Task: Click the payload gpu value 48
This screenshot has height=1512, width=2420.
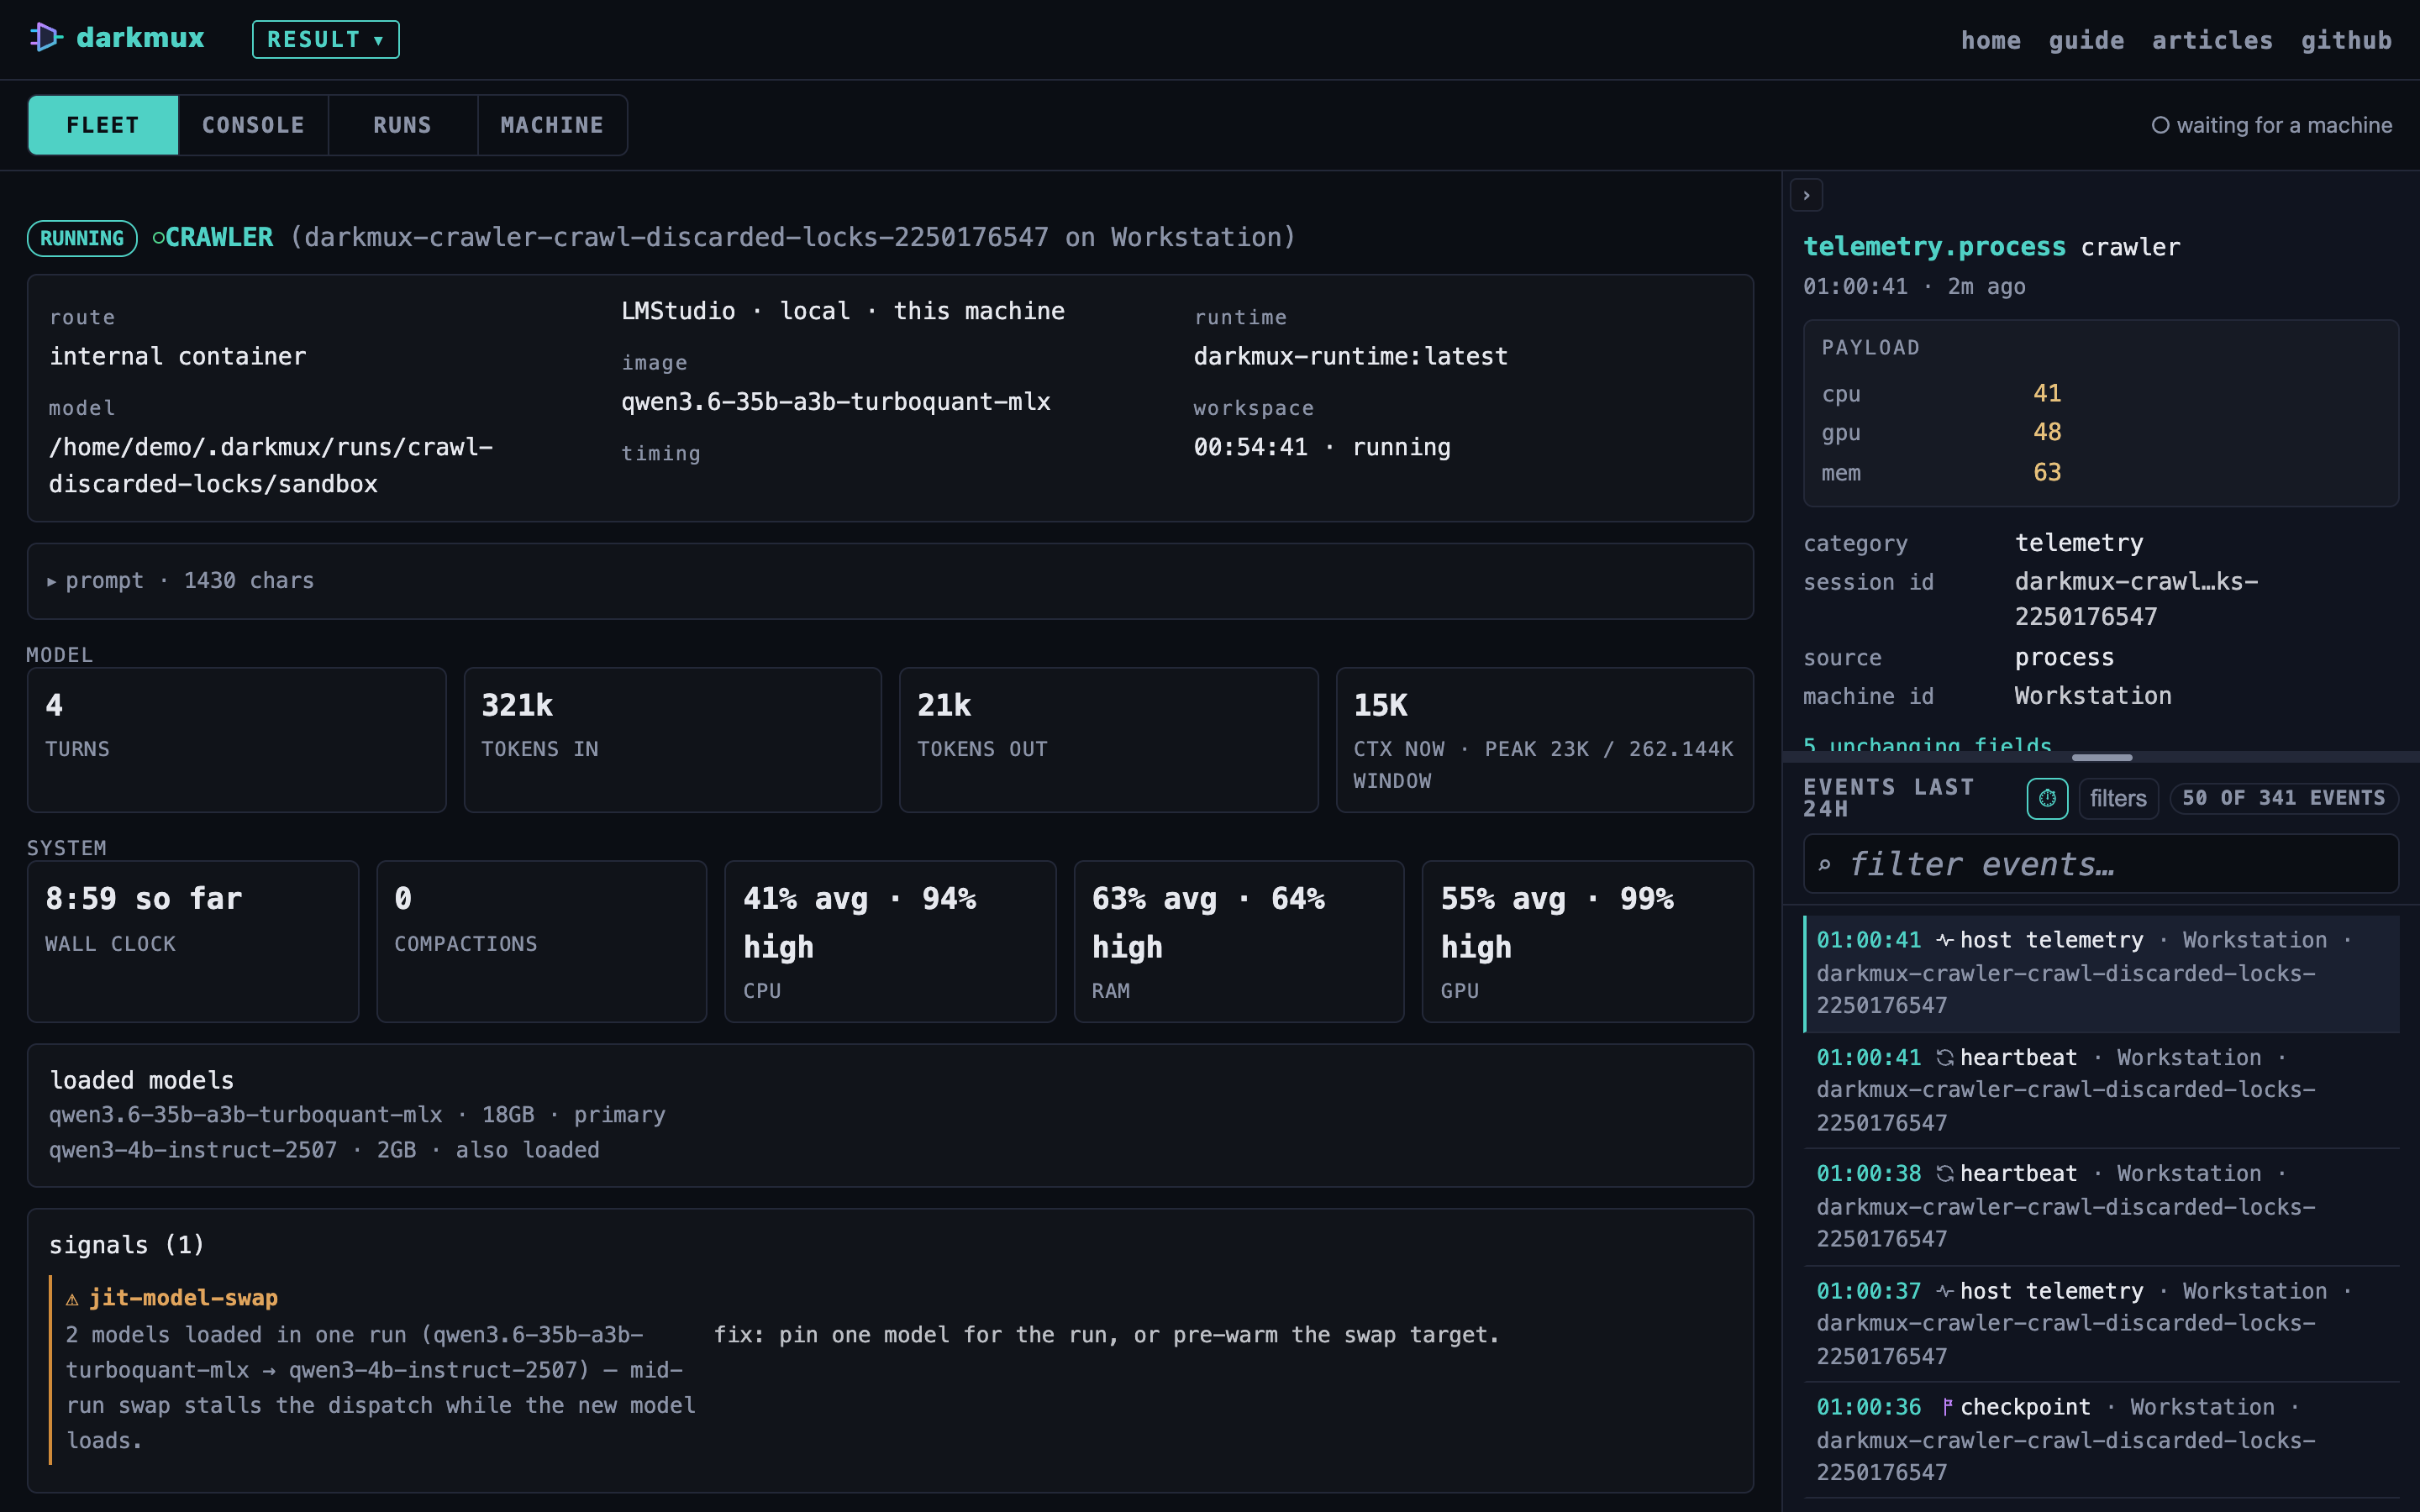Action: click(x=2047, y=432)
